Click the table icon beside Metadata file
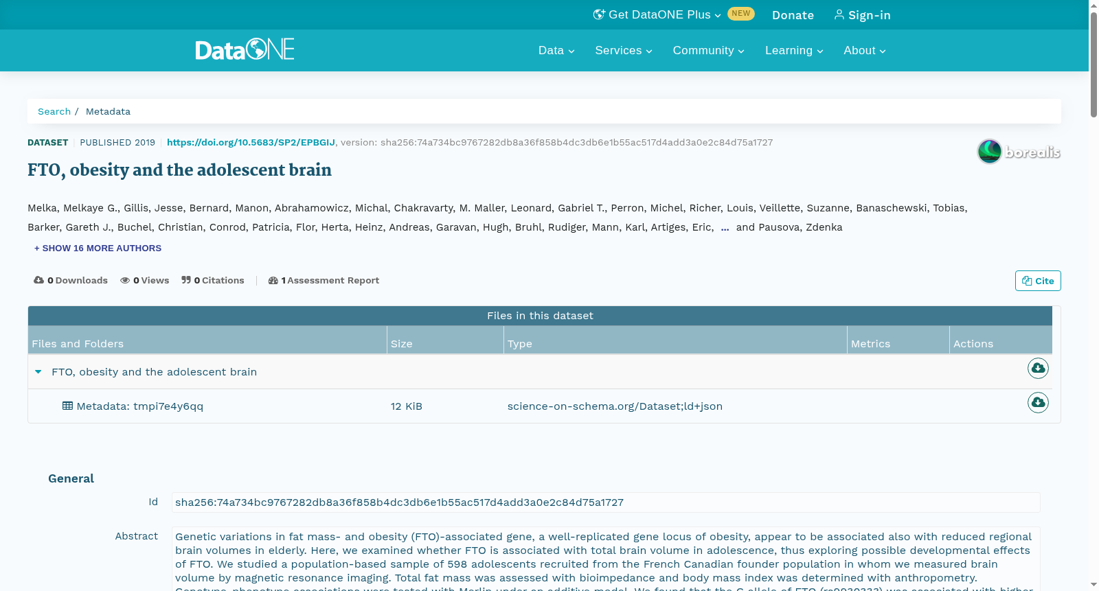The width and height of the screenshot is (1099, 591). coord(67,406)
